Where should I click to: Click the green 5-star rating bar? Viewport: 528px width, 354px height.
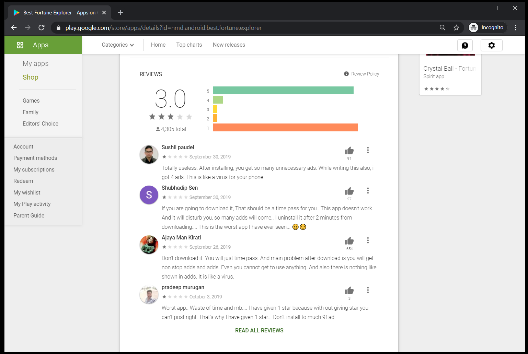pos(283,90)
